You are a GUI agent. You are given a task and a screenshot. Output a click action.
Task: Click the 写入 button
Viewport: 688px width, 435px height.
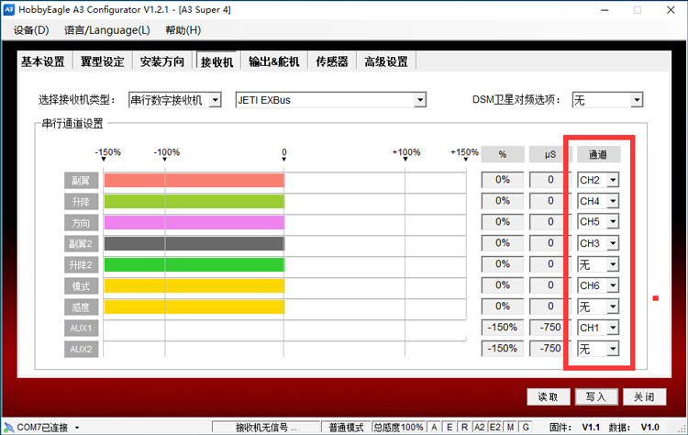595,396
